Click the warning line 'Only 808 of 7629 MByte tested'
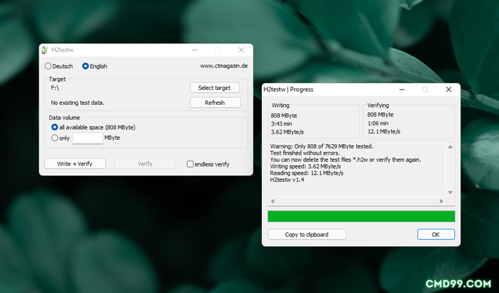 tap(322, 146)
